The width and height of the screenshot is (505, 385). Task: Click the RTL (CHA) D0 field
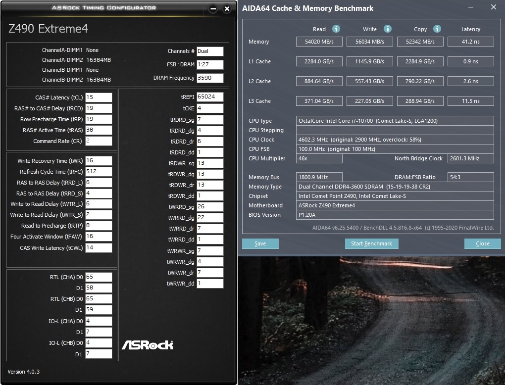point(99,277)
